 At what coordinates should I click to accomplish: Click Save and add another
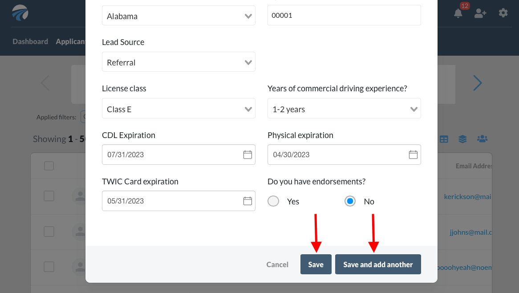pos(378,265)
